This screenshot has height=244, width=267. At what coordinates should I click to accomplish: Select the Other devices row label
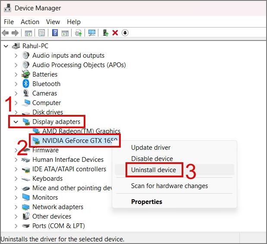[52, 216]
